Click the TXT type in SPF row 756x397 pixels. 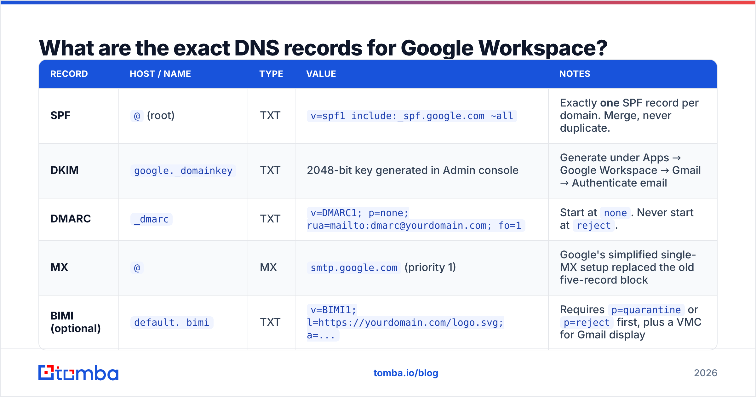(270, 116)
